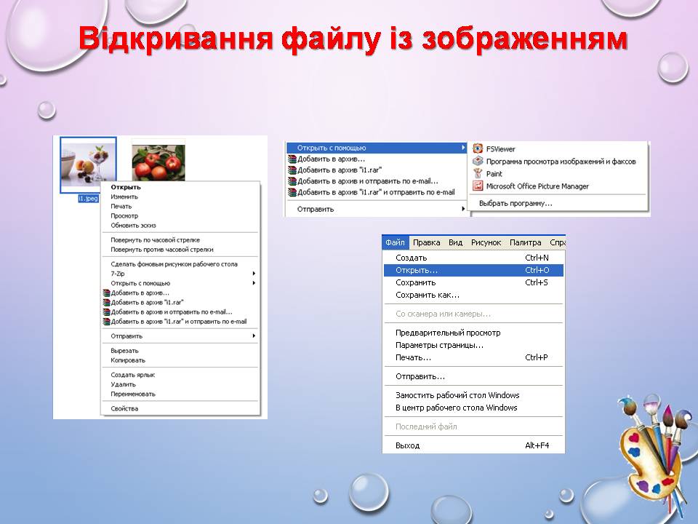Image resolution: width=698 pixels, height=524 pixels.
Task: Click WinRAR icon beside Добавить в архив "i1.rar" in left menu
Action: pyautogui.click(x=106, y=302)
